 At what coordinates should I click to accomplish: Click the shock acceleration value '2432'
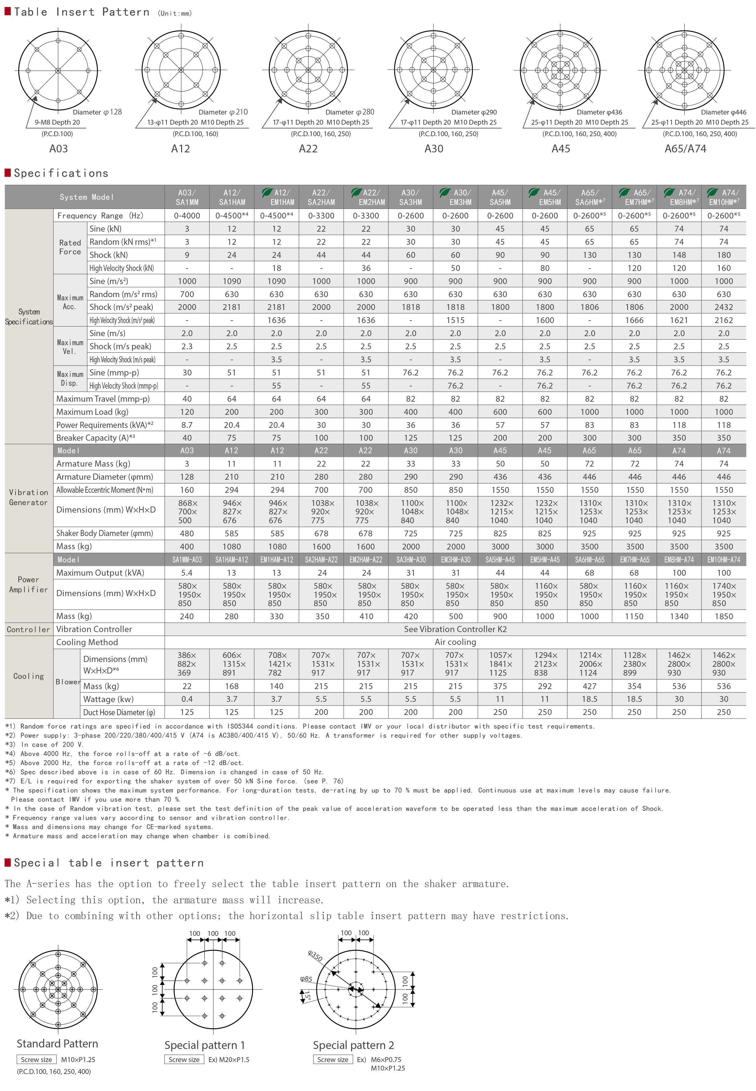coord(724,307)
